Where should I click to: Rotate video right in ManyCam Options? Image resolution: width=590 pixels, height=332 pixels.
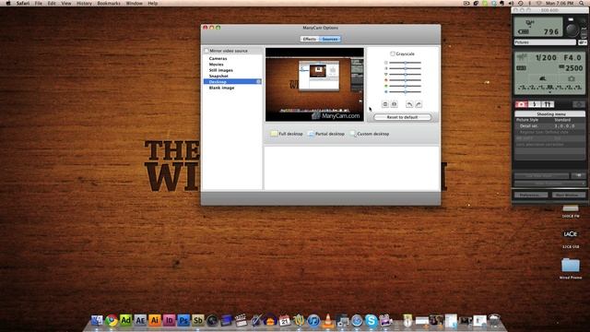point(419,104)
